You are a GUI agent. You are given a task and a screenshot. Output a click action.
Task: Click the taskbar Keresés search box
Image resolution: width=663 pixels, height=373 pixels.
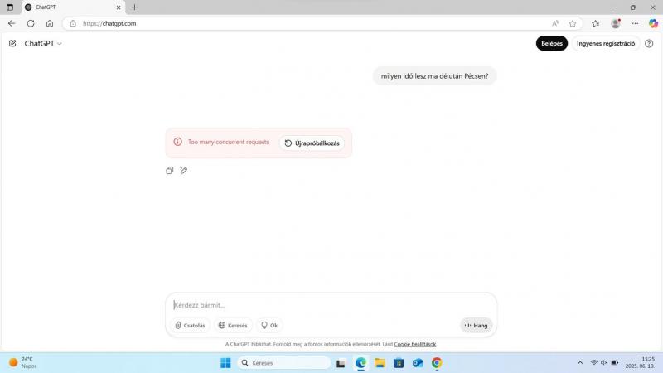click(284, 363)
